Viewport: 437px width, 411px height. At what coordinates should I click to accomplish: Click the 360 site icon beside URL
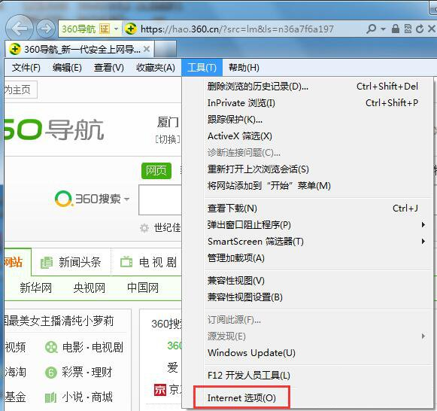tap(130, 29)
